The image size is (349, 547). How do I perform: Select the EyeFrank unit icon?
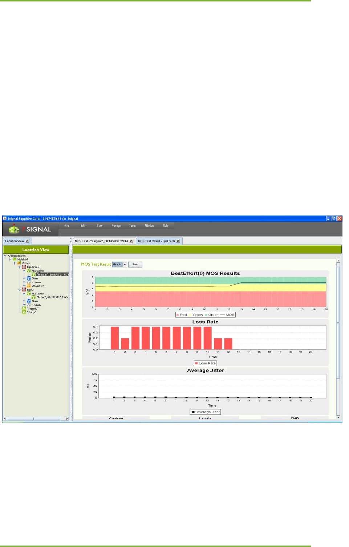click(24, 267)
